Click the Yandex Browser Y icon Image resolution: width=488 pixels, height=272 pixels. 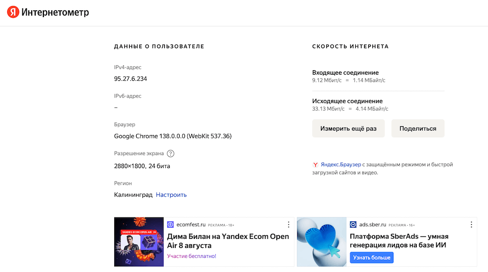pos(315,165)
